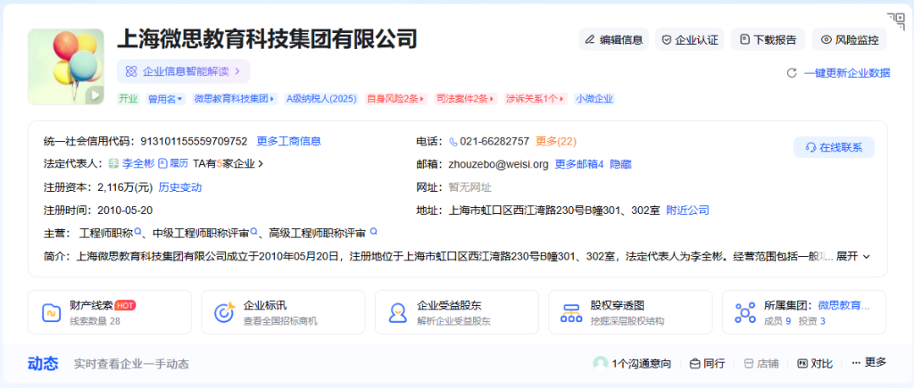Viewport: 914px width, 388px height.
Task: Click email zhouzebo@weisi.org
Action: (x=498, y=164)
